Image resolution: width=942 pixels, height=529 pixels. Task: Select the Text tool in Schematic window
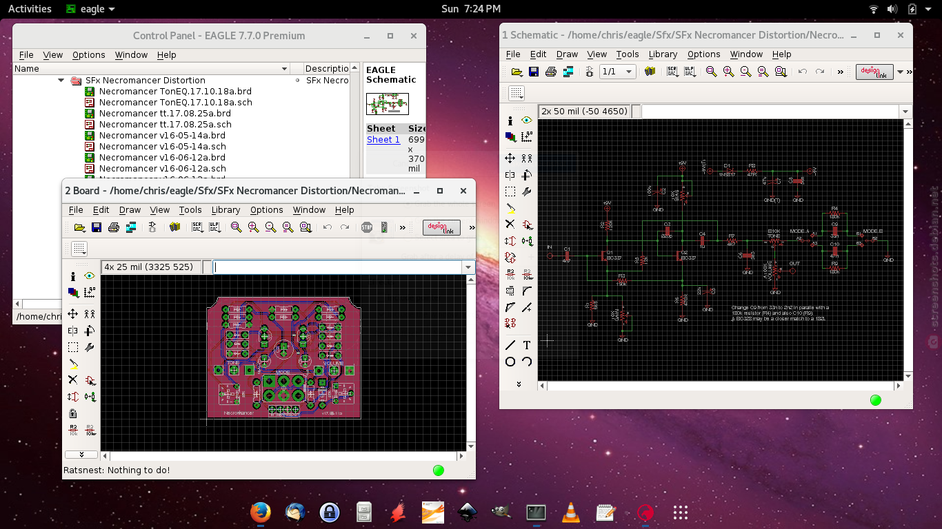coord(527,345)
